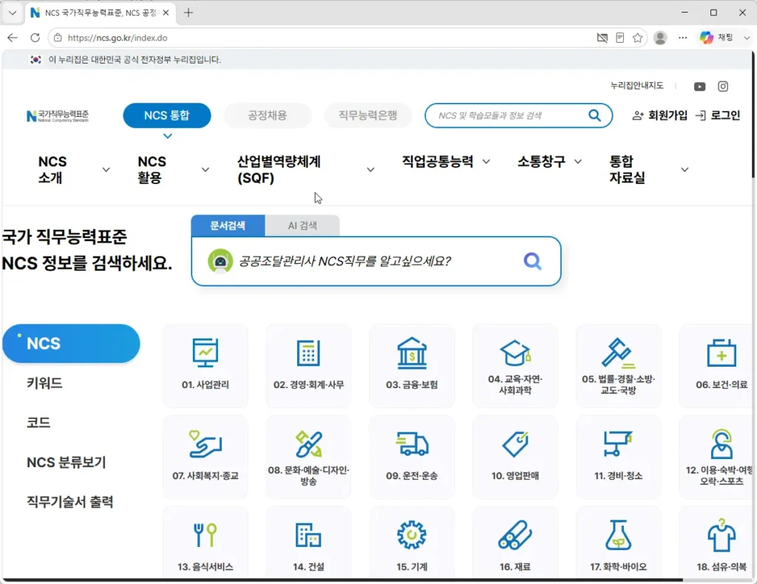Click the vertical page scrollbar
This screenshot has width=757, height=584.
click(753, 115)
